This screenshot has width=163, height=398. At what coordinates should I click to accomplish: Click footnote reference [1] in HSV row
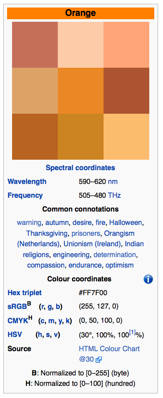133,332
